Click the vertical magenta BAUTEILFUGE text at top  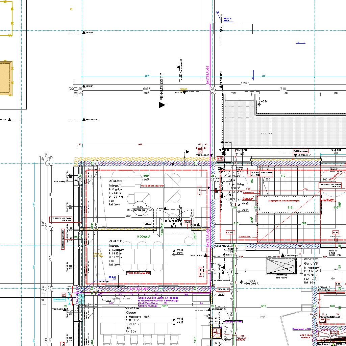207,75
